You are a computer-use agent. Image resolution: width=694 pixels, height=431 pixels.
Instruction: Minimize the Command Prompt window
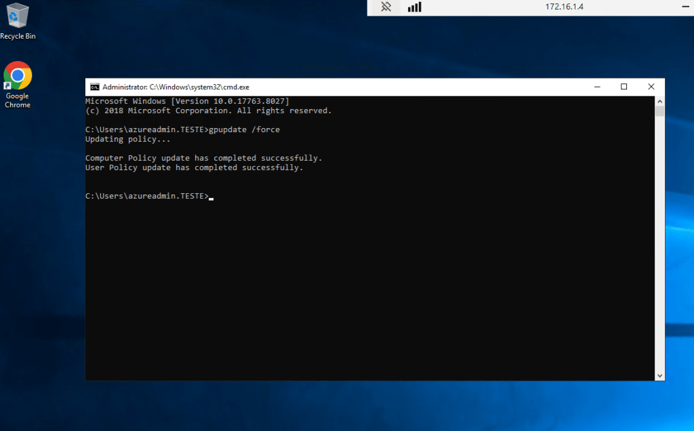click(596, 87)
